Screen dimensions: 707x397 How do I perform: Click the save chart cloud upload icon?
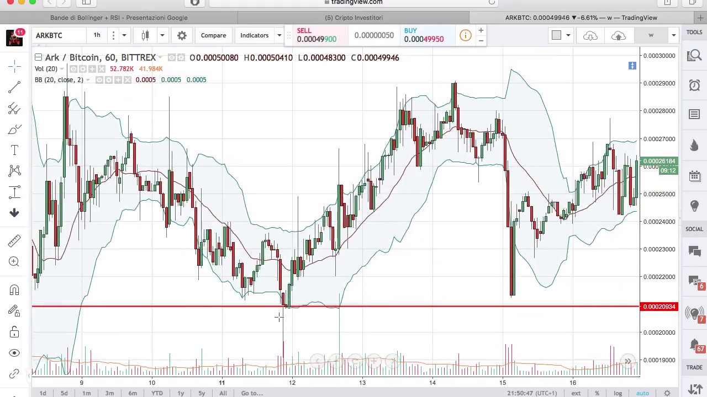[618, 36]
